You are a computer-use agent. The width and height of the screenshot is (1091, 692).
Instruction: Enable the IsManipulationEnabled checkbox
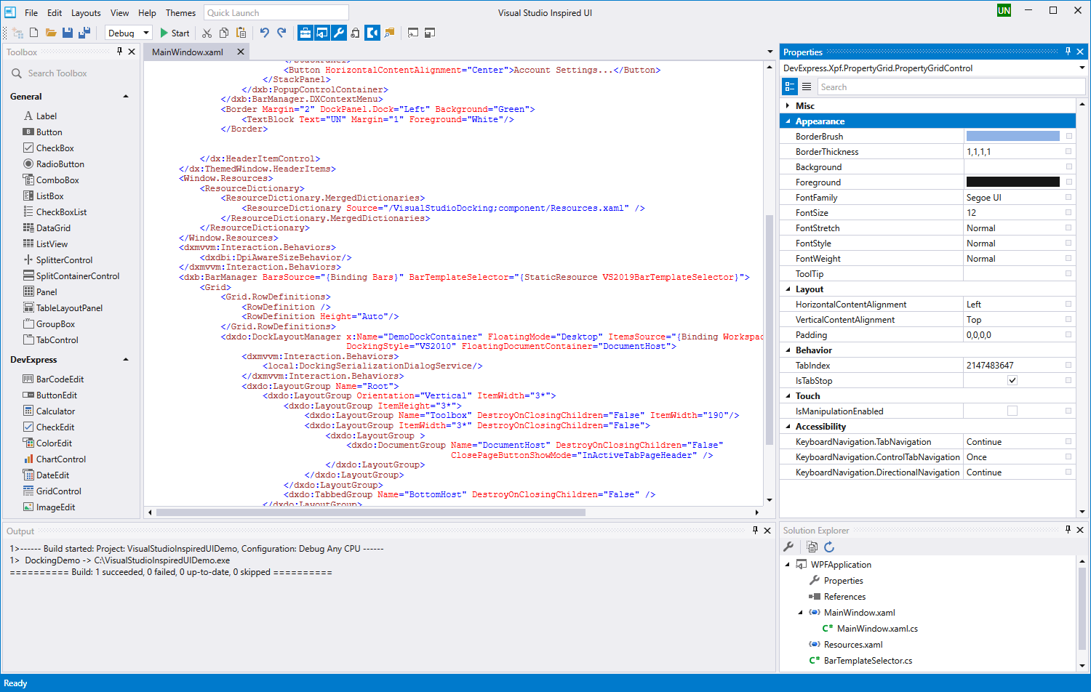(1012, 411)
